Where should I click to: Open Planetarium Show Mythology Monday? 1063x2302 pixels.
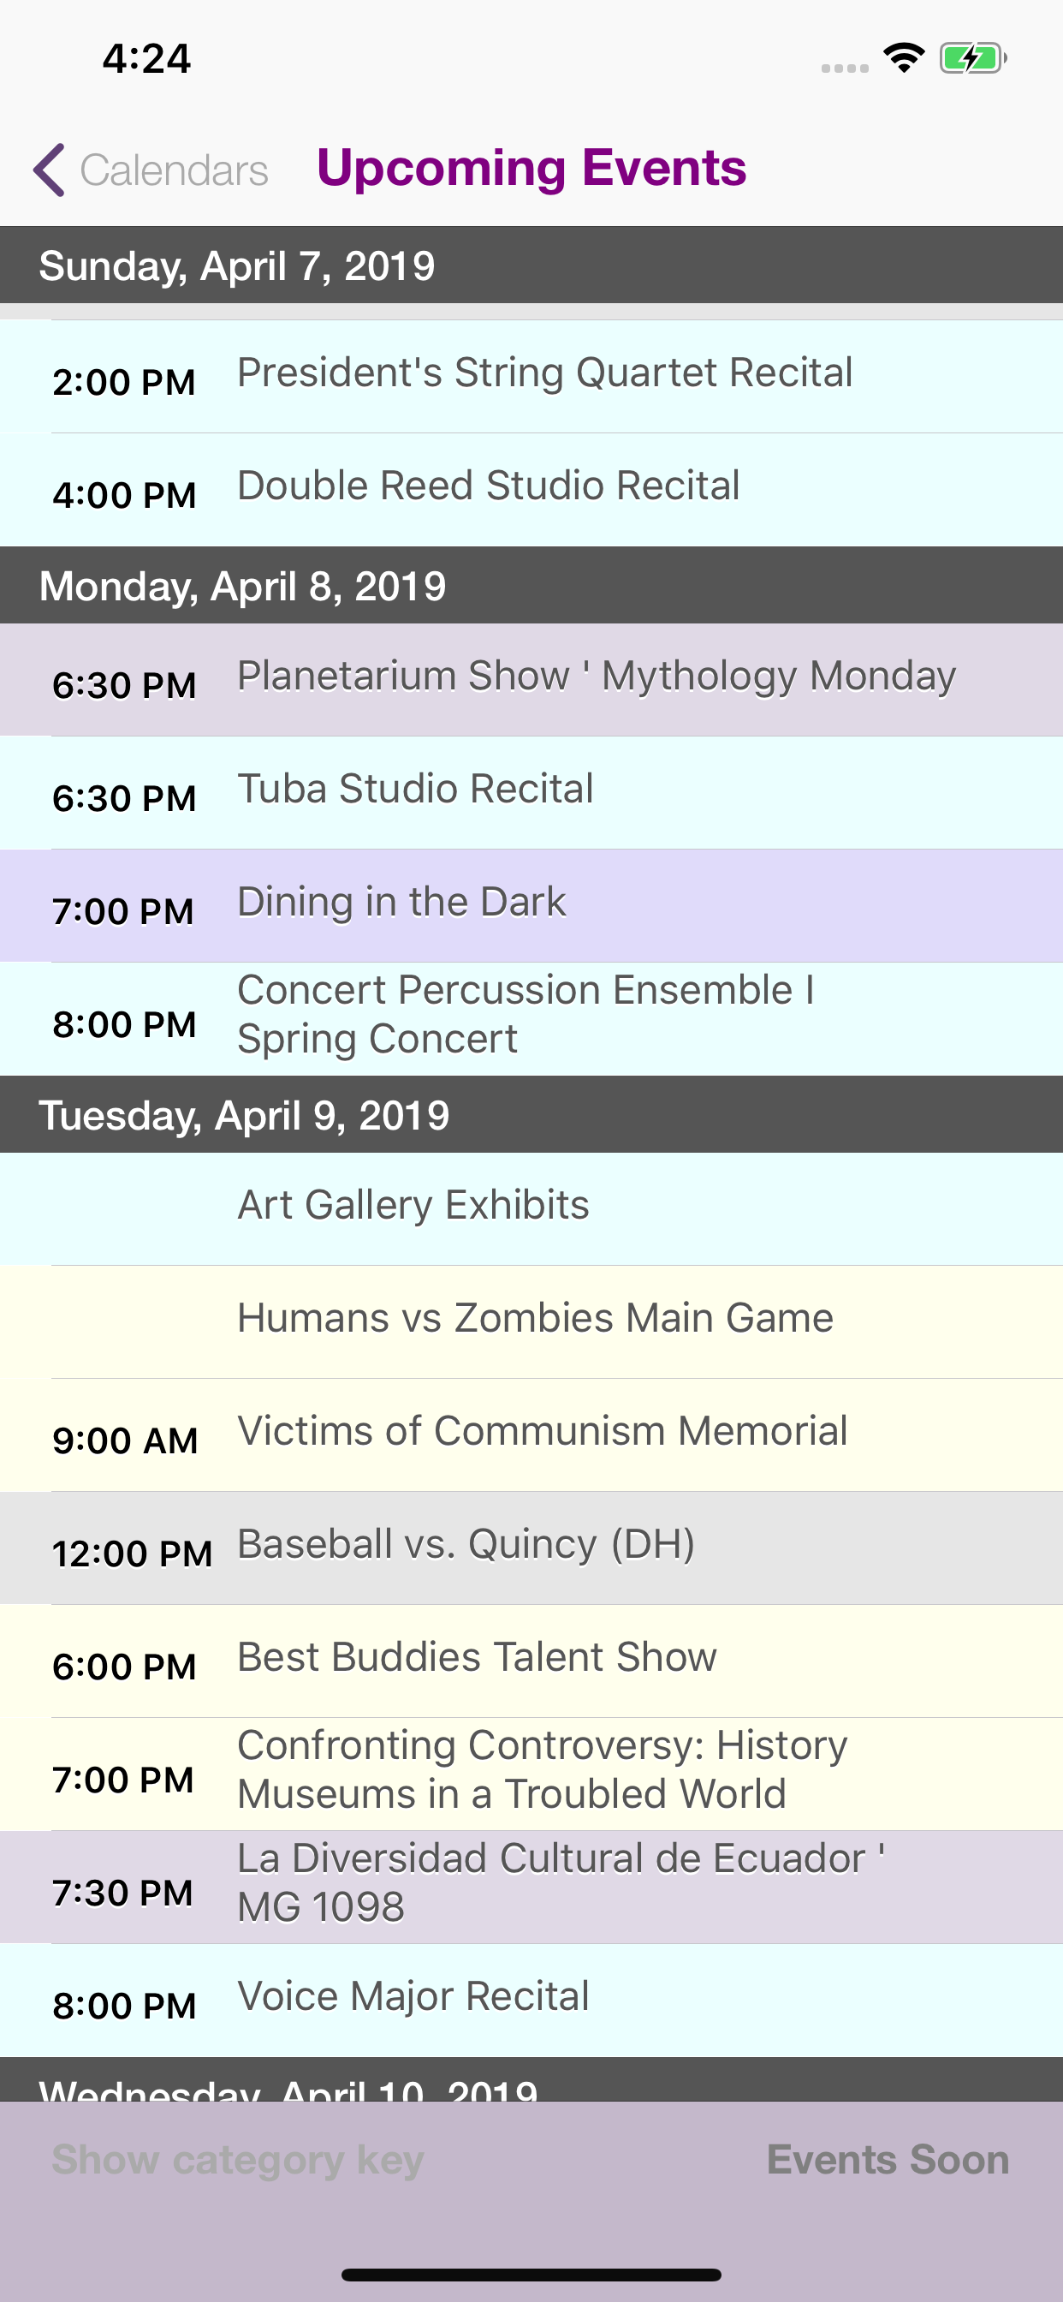click(531, 680)
